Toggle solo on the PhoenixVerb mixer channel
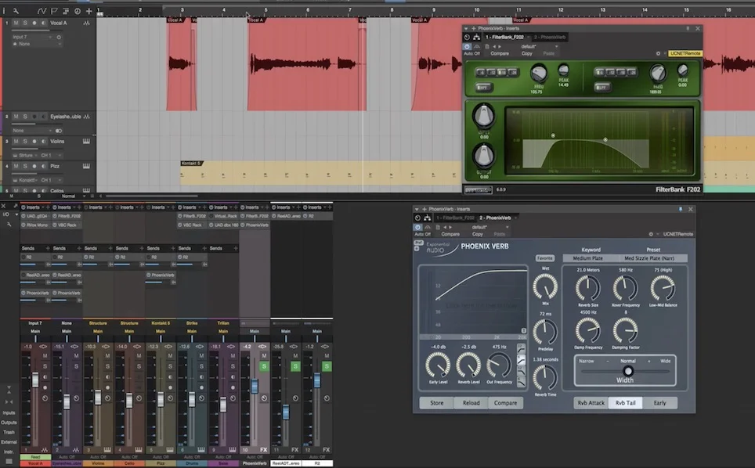 (264, 366)
